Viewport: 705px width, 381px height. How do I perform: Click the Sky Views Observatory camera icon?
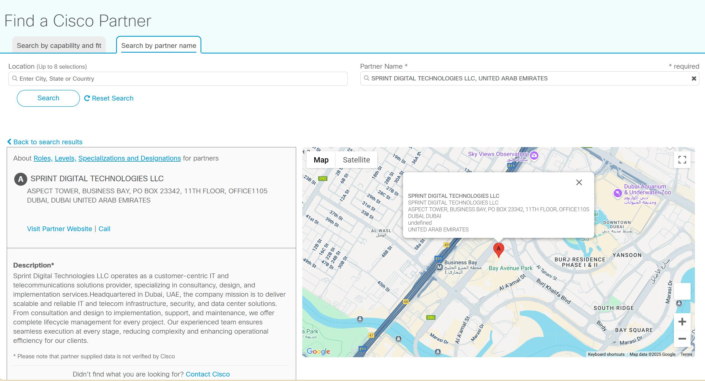point(534,155)
